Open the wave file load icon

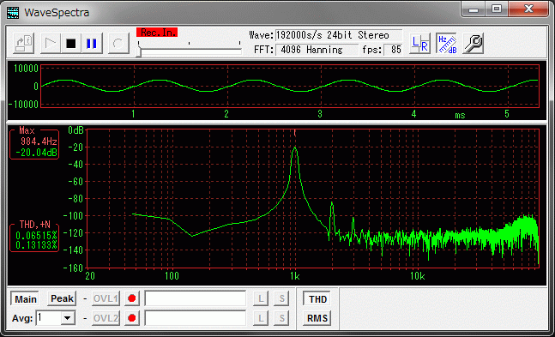pos(23,43)
